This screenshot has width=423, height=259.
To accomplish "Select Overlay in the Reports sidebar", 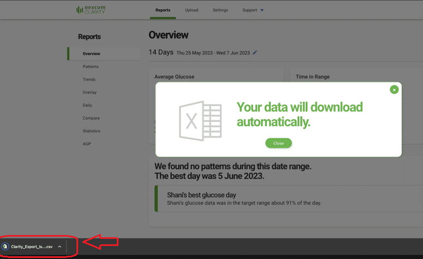I will click(x=90, y=92).
